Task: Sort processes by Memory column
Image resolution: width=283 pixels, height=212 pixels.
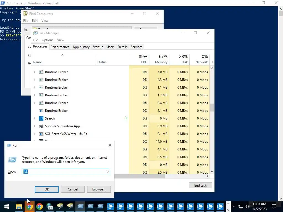Action: coord(159,59)
